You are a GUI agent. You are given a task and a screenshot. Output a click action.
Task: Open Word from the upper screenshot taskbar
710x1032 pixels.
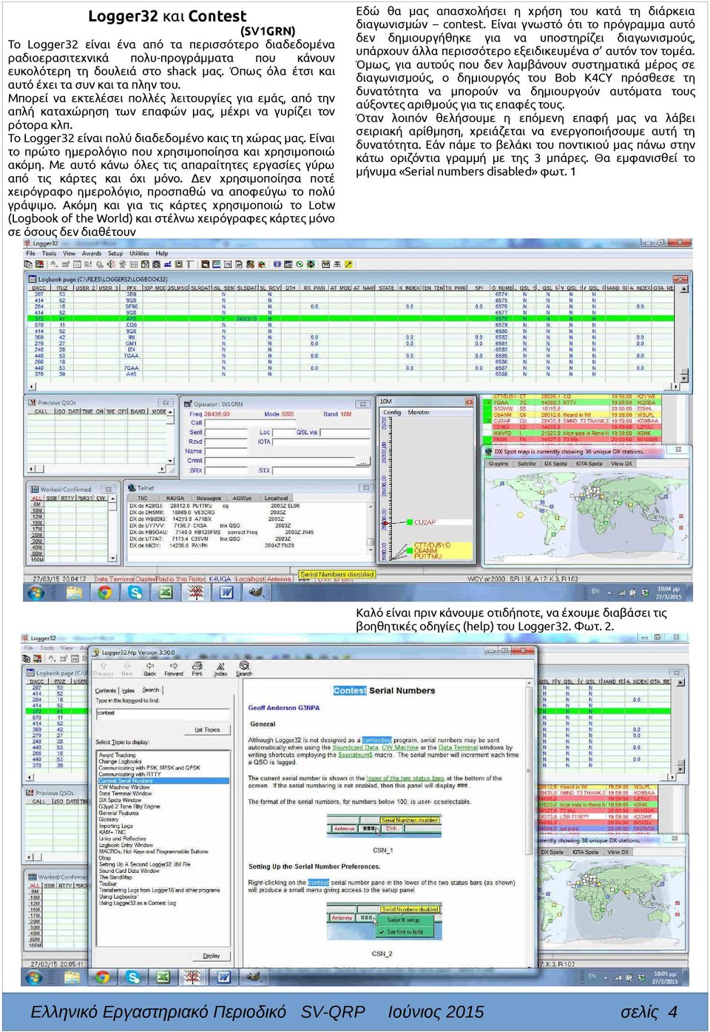click(x=226, y=593)
